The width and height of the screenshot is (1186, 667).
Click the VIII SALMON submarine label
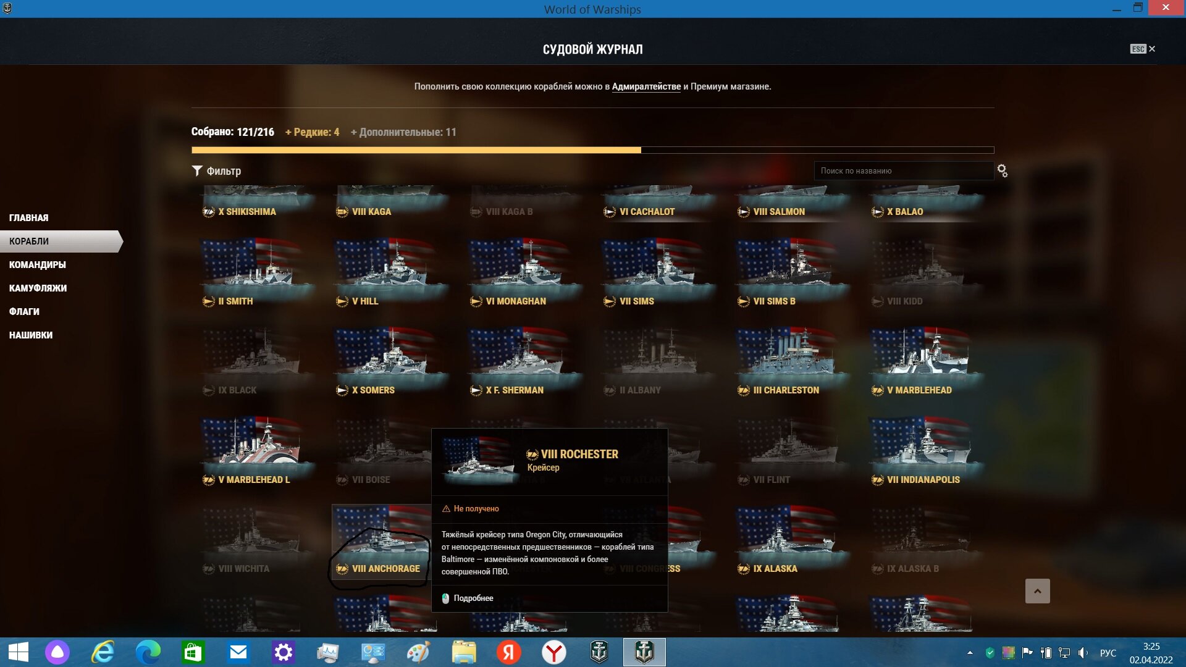click(x=779, y=212)
